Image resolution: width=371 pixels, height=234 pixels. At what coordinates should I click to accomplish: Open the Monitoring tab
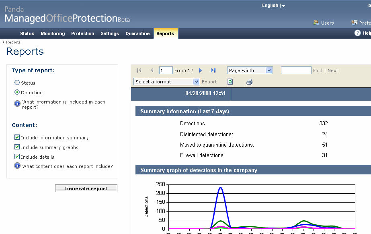tap(53, 33)
